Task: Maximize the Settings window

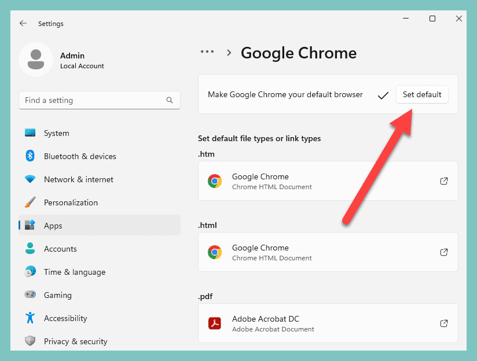Action: 432,19
